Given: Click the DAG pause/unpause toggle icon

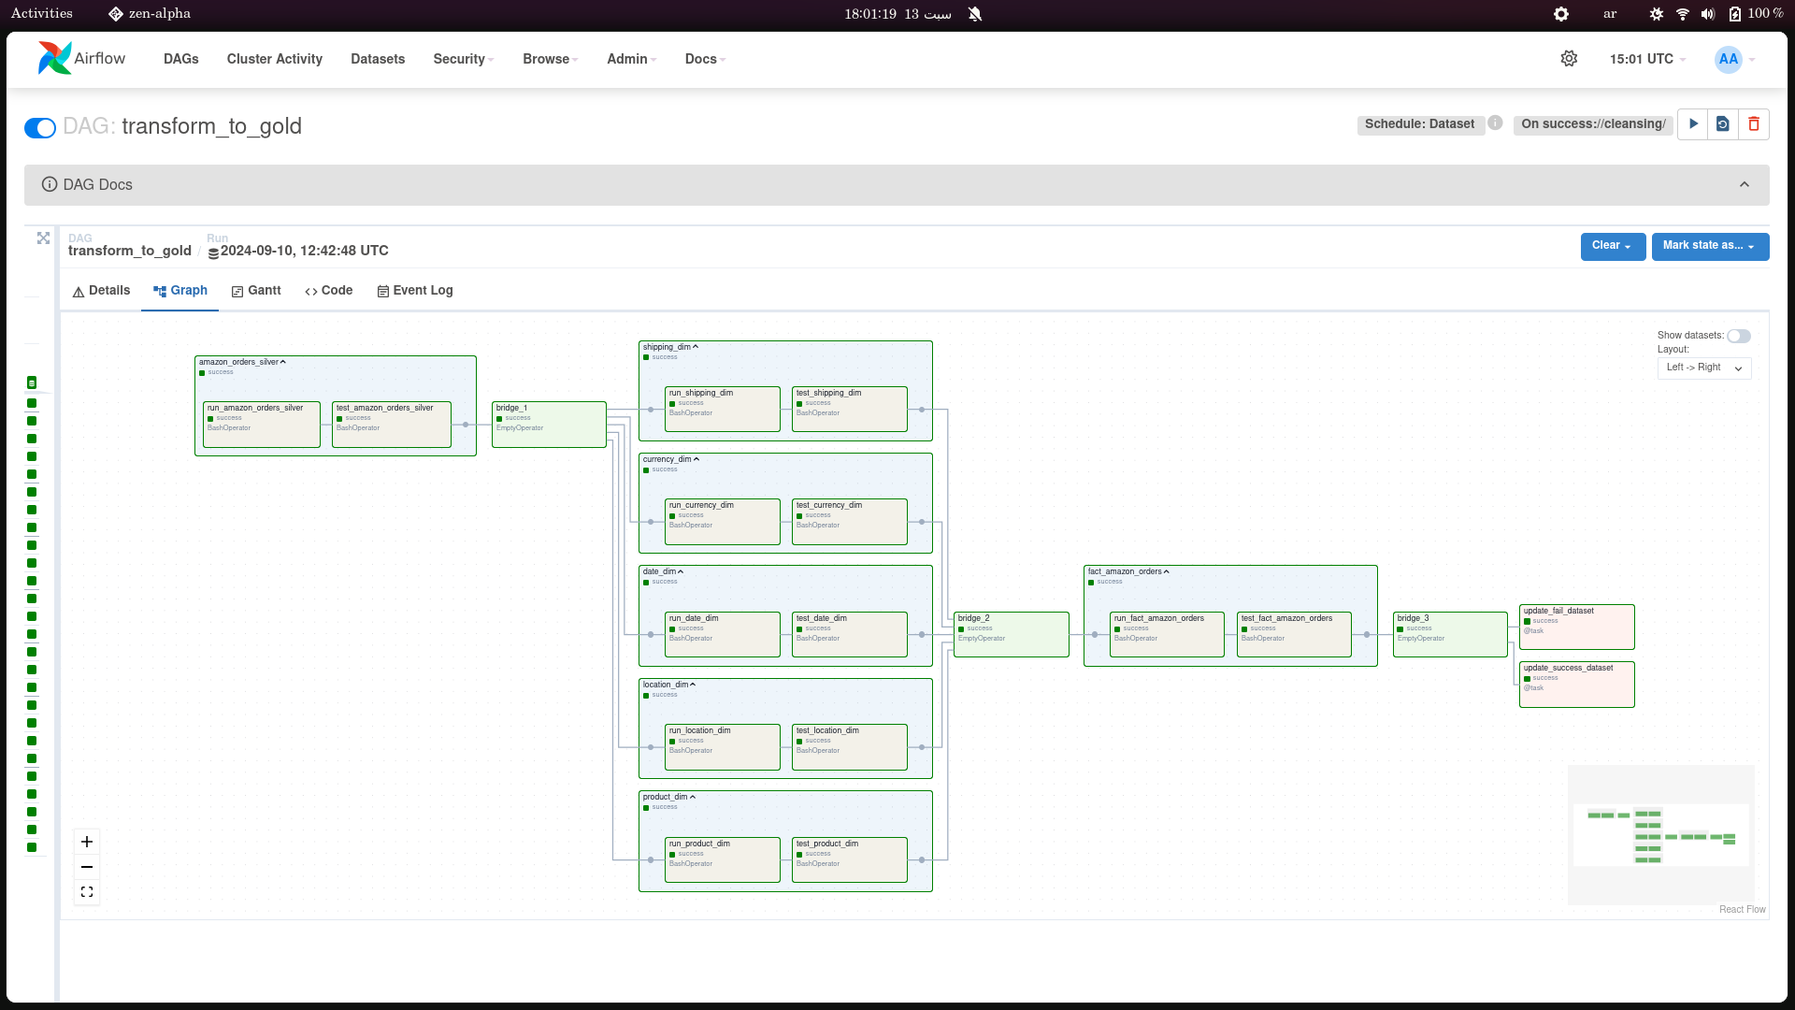Looking at the screenshot, I should point(41,127).
